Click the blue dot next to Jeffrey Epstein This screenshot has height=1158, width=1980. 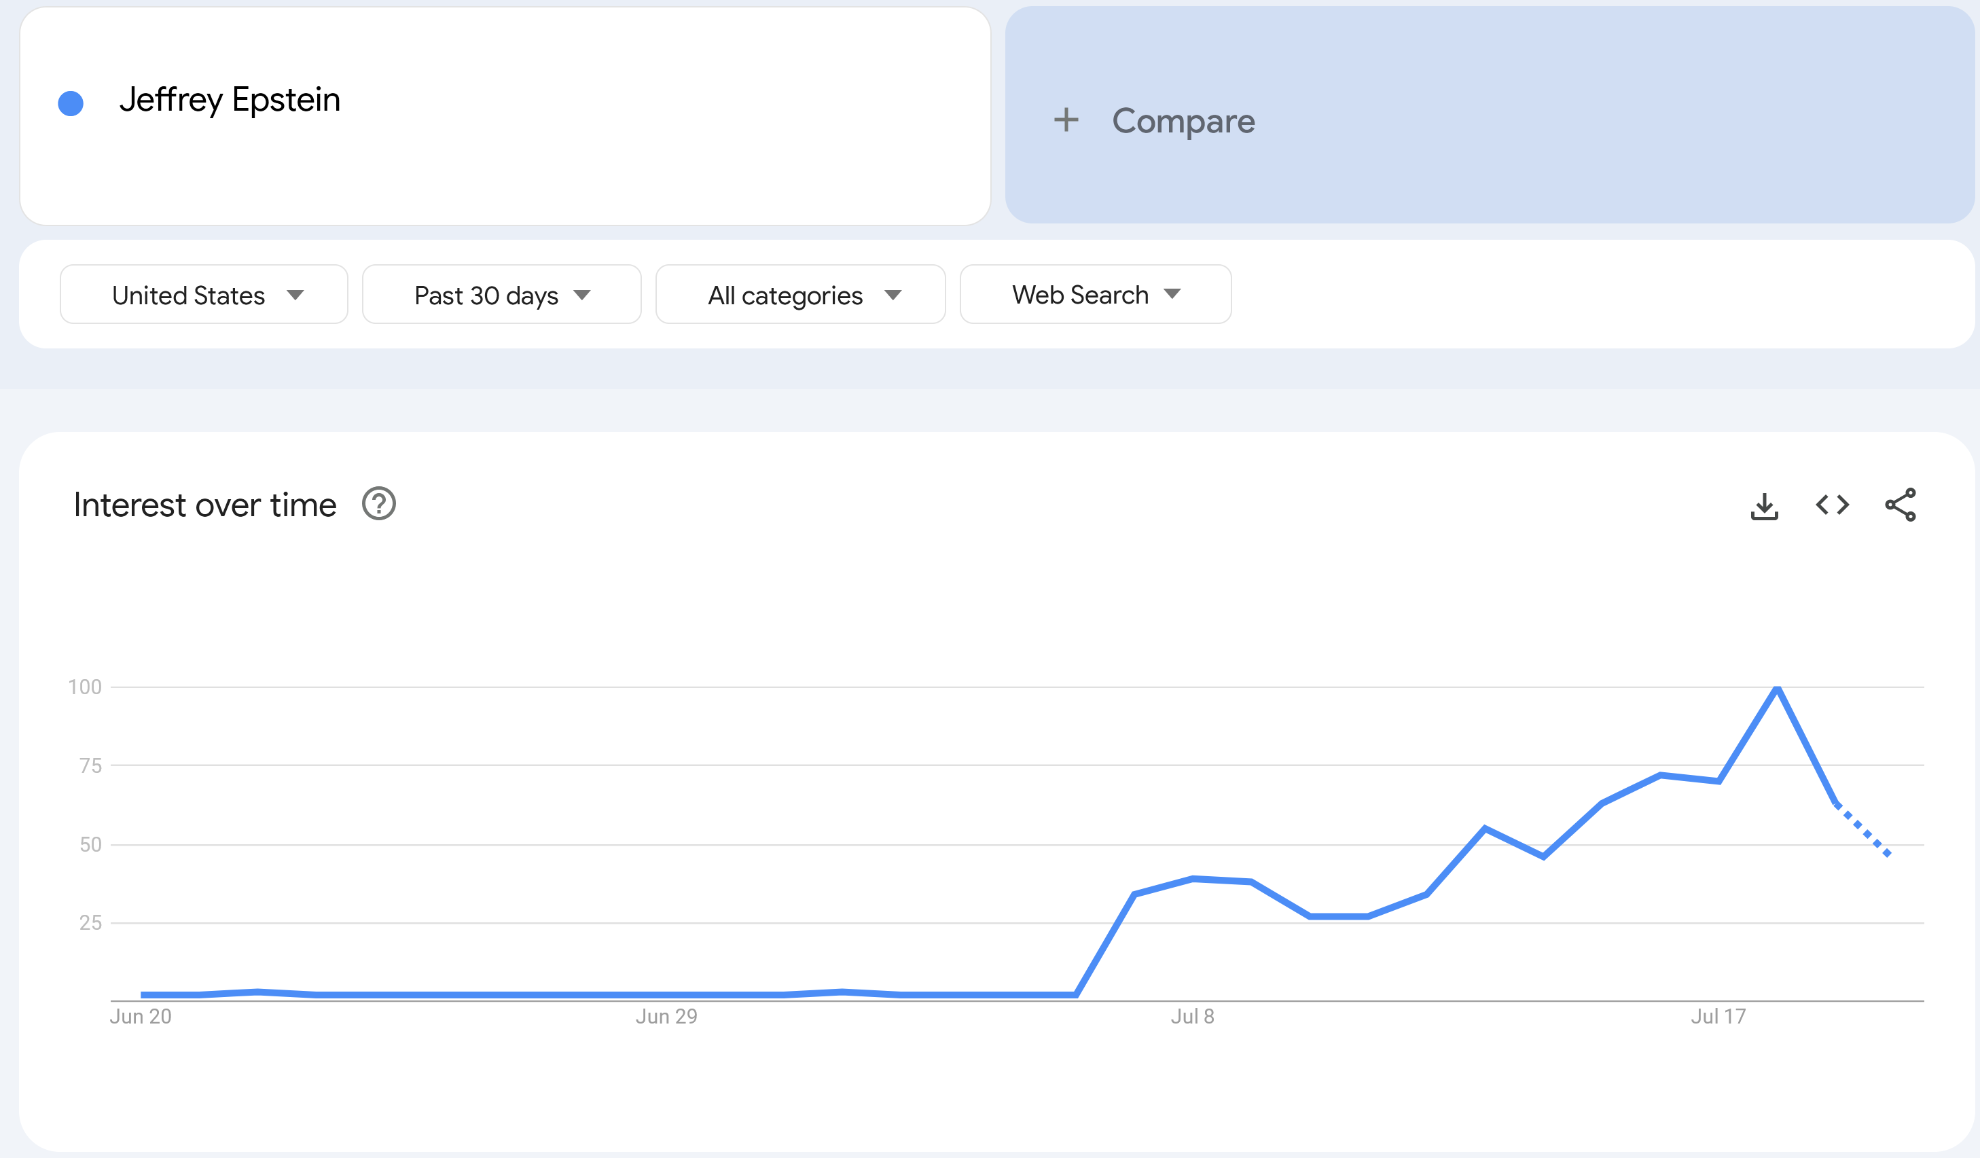click(x=71, y=103)
